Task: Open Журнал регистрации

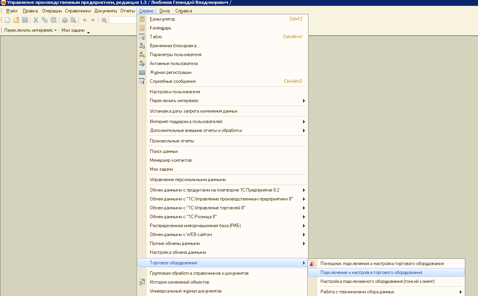Action: (171, 72)
